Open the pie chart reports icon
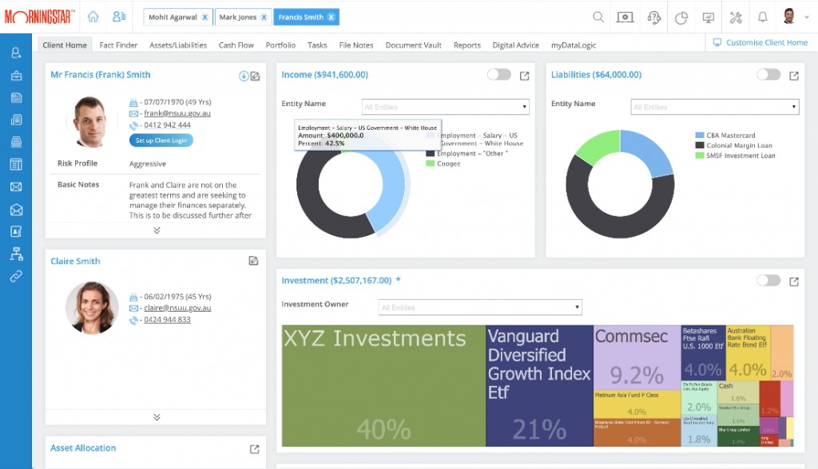 681,18
